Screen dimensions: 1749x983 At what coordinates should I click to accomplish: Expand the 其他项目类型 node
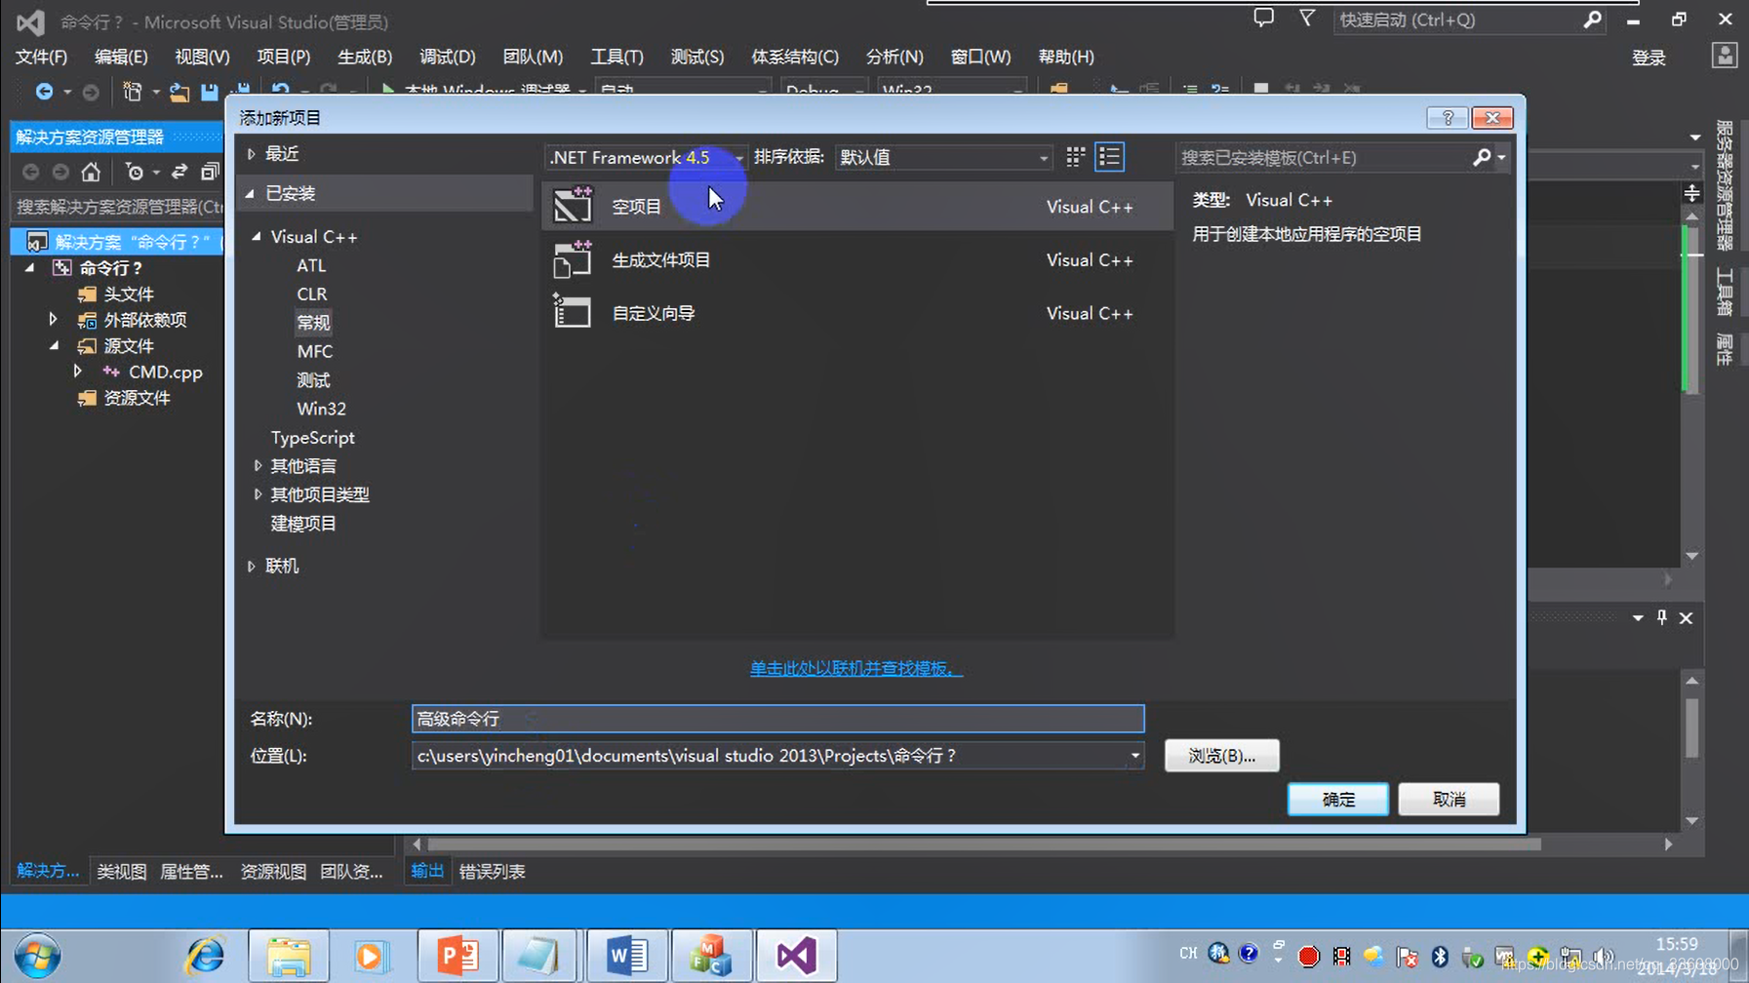coord(258,494)
